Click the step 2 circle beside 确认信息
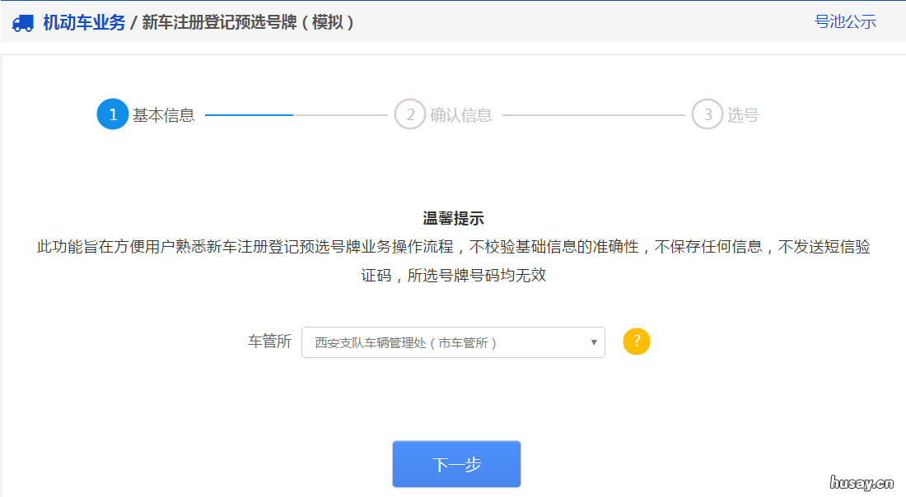Viewport: 906px width, 497px height. pos(409,114)
